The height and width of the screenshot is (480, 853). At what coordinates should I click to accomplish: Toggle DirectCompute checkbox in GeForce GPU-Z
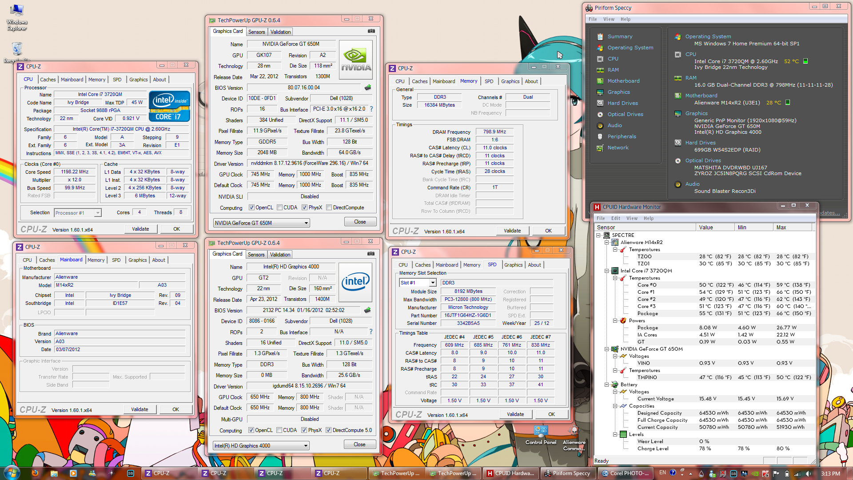(329, 208)
